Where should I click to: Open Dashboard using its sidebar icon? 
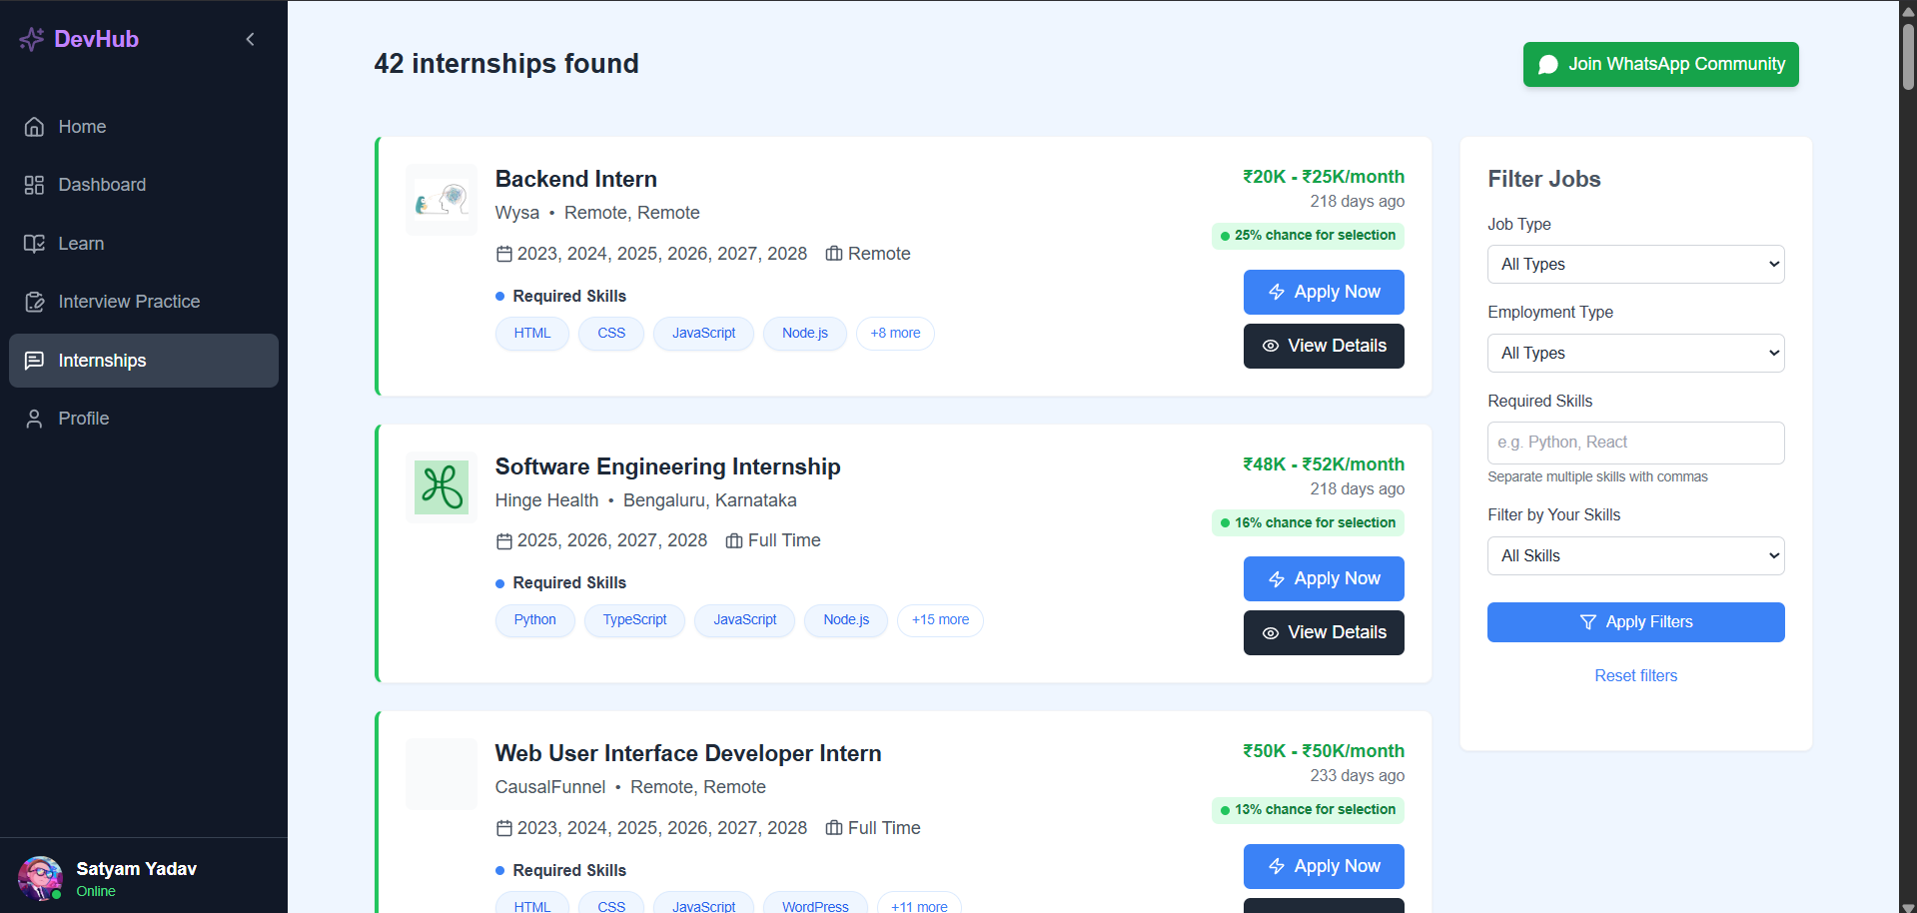pyautogui.click(x=34, y=185)
